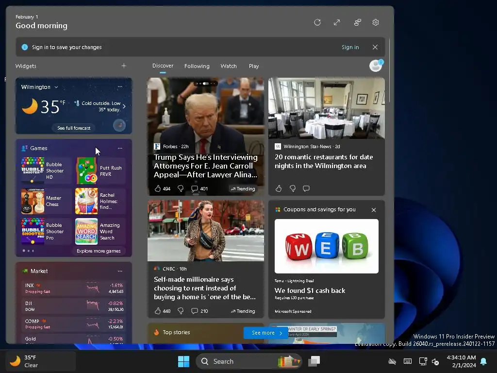The width and height of the screenshot is (497, 373).
Task: Open touch keyboard tray icon
Action: pyautogui.click(x=408, y=361)
